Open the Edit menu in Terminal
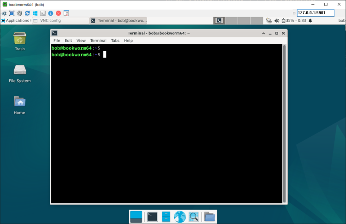 point(68,41)
